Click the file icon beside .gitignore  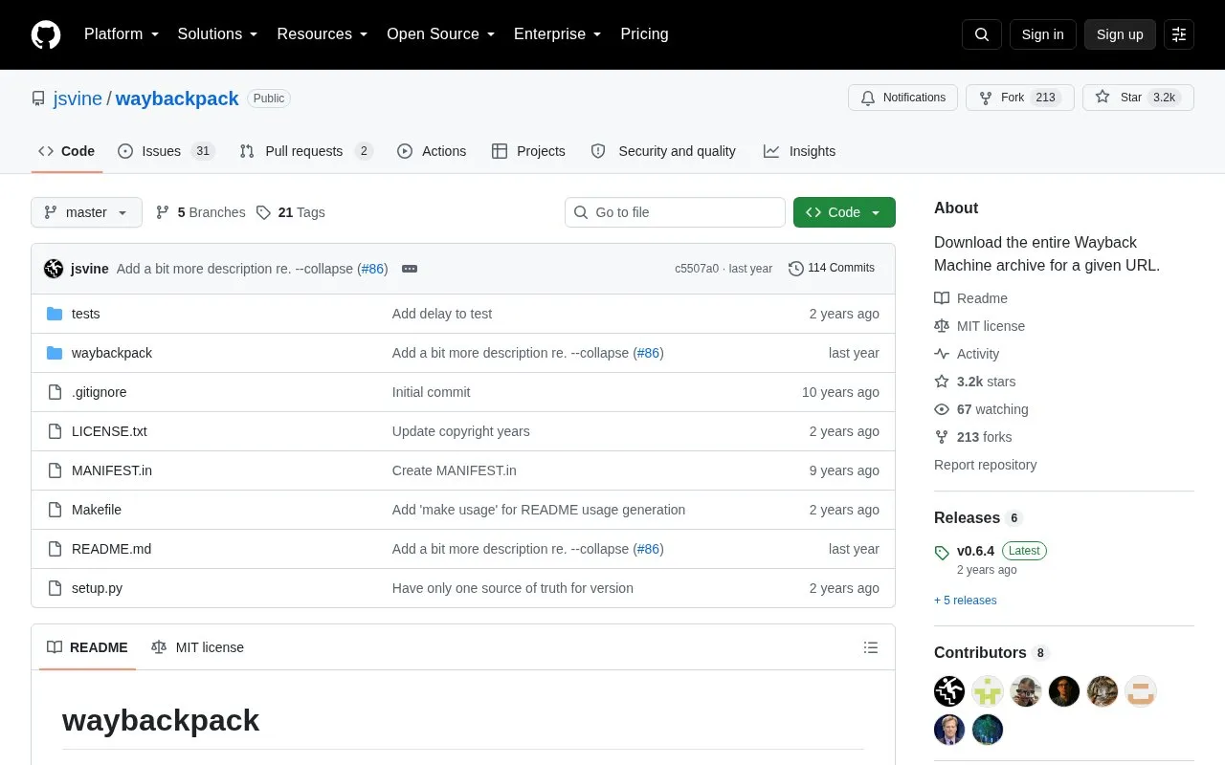click(x=55, y=392)
